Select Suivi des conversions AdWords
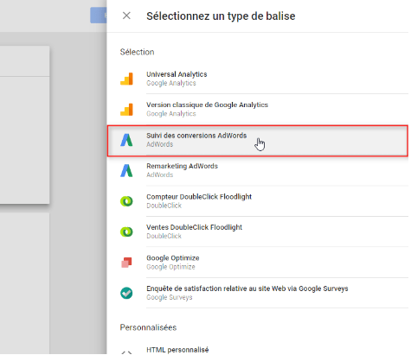Image resolution: width=411 pixels, height=355 pixels. click(x=258, y=141)
